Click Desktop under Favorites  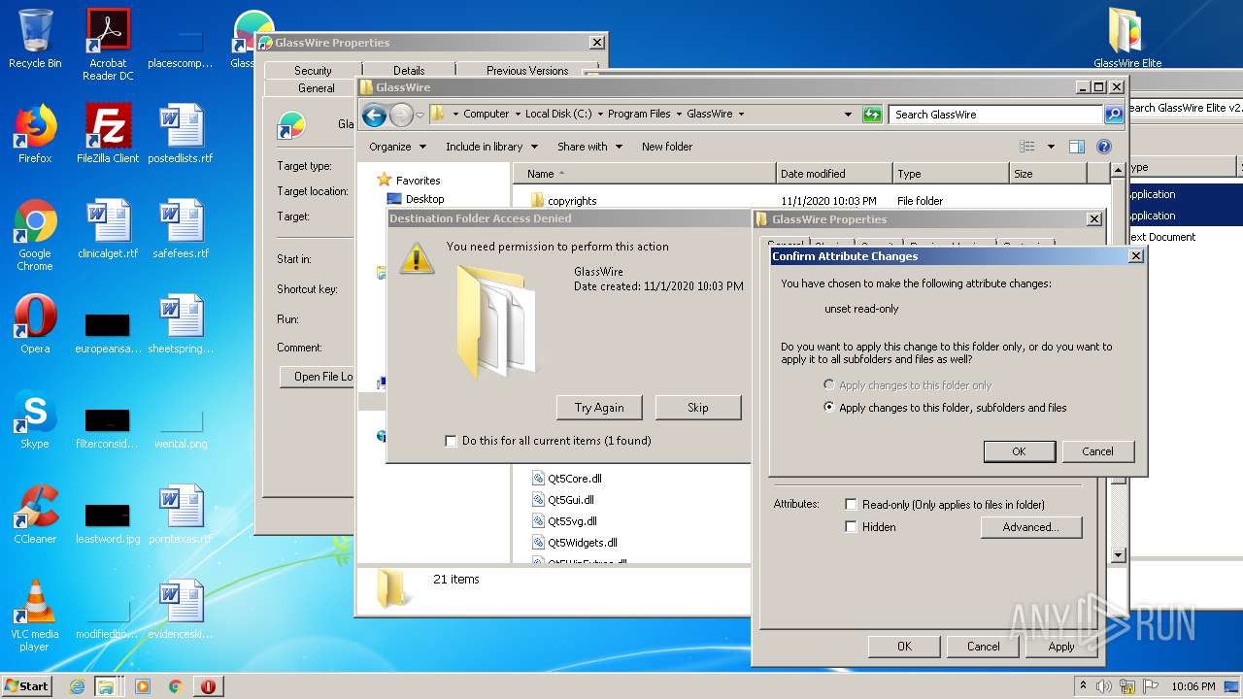pos(424,199)
